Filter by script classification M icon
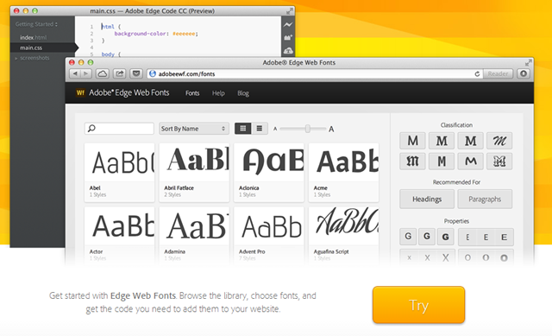Screen dimensions: 552x336 [x=499, y=141]
